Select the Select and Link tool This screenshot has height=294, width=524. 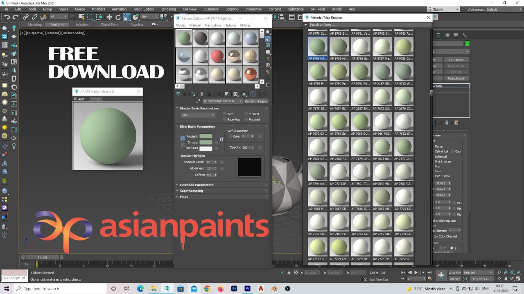26,17
